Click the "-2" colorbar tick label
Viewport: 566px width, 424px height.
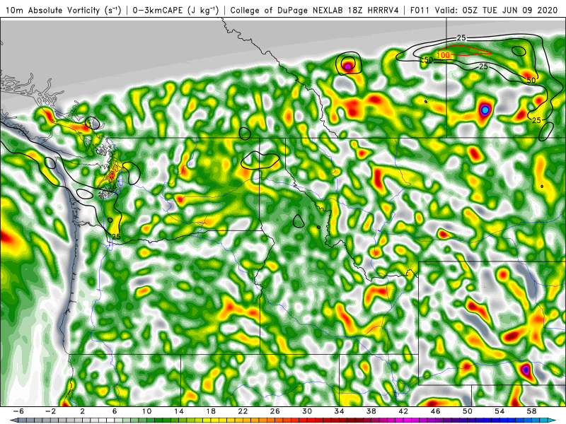(x=50, y=411)
